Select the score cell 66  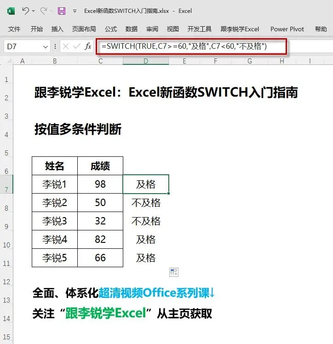(x=100, y=258)
